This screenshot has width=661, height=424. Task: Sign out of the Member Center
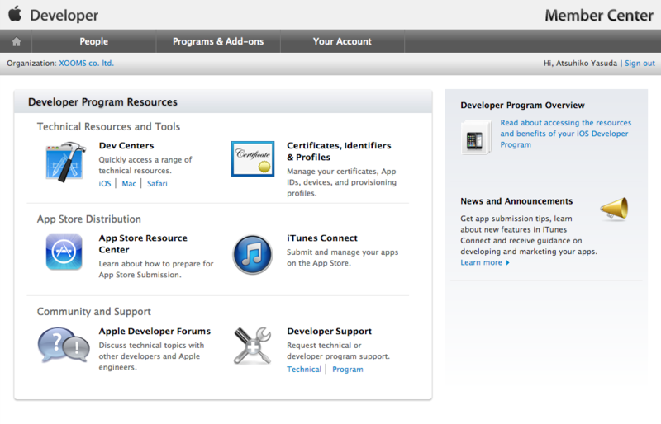point(640,64)
